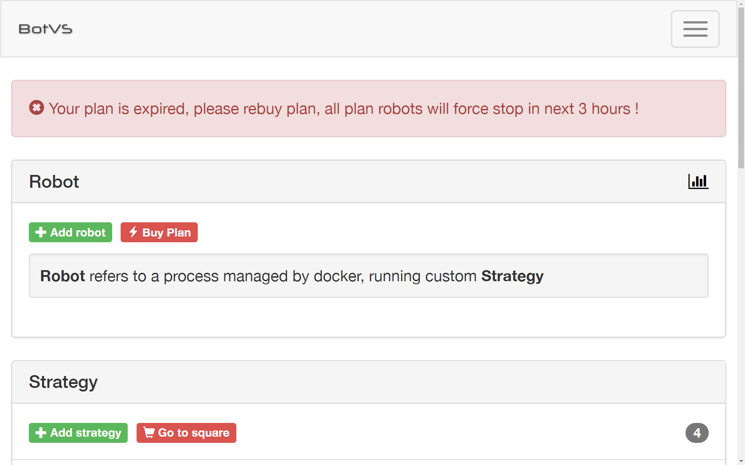
Task: Create a new strategy via Add strategy label
Action: [x=86, y=433]
